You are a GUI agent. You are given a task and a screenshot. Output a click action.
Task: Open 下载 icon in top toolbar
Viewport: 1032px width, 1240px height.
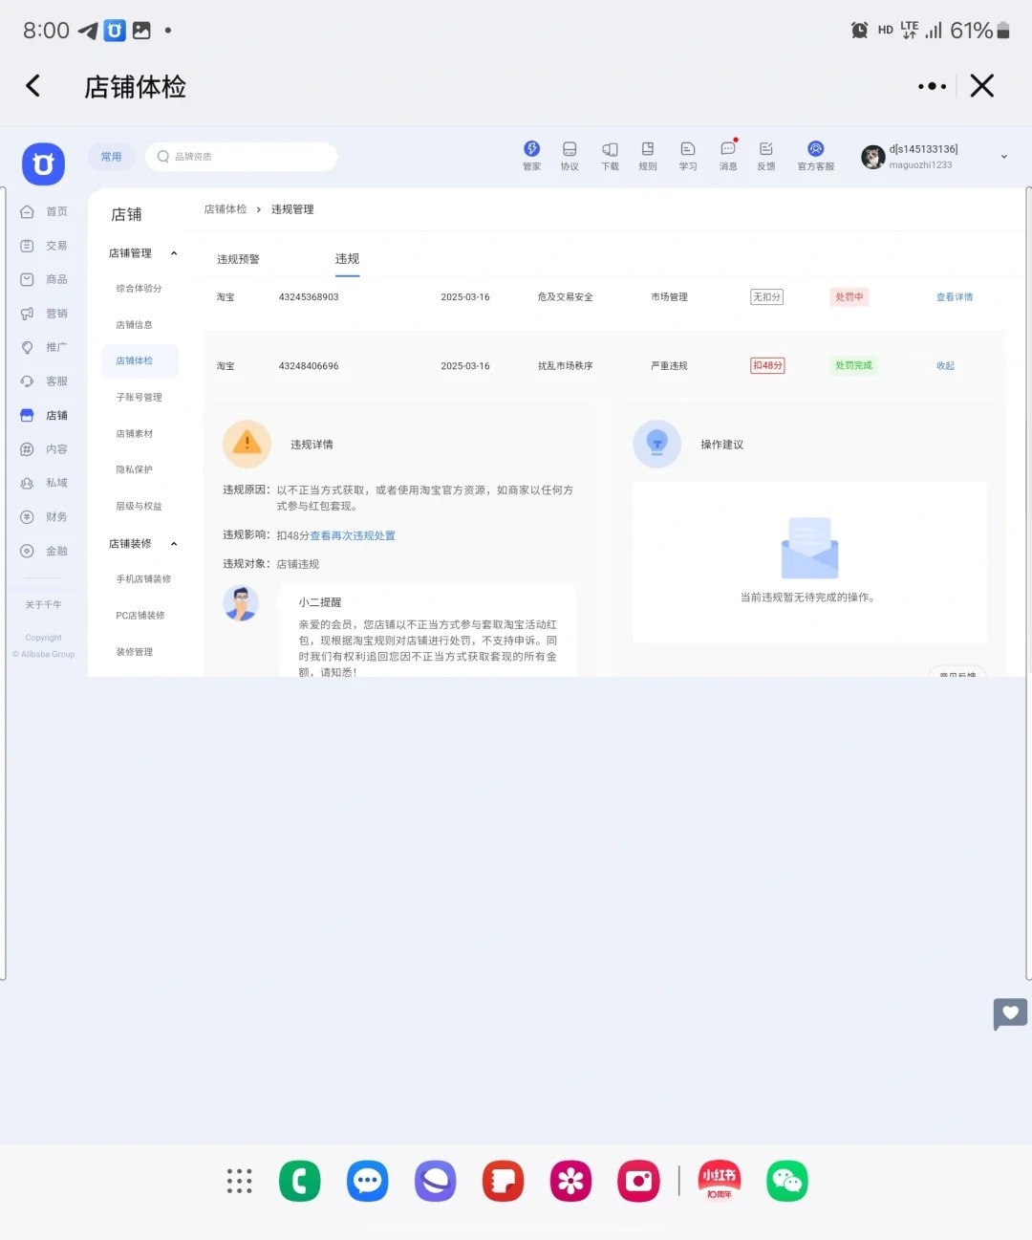[x=610, y=155]
